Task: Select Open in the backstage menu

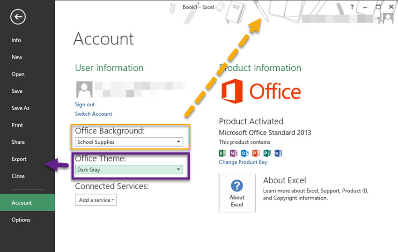Action: click(18, 74)
